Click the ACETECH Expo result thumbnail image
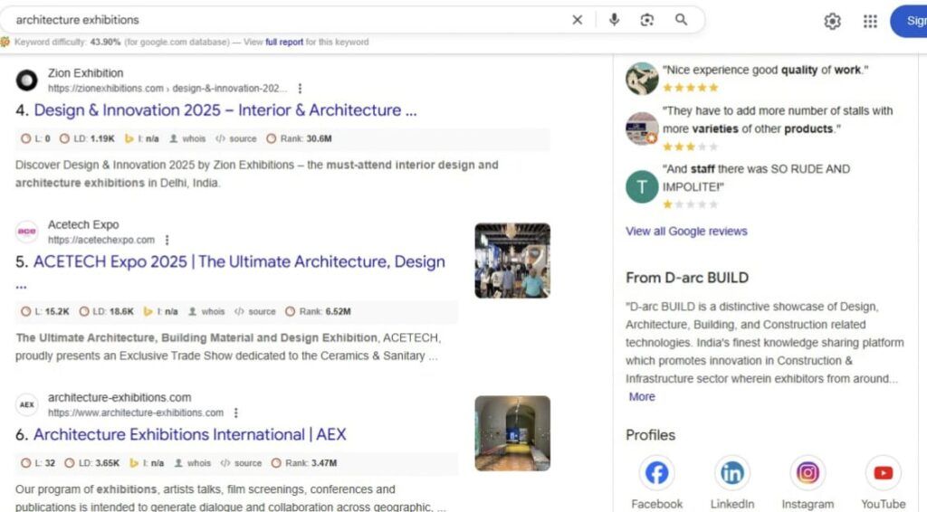The image size is (927, 512). point(512,261)
